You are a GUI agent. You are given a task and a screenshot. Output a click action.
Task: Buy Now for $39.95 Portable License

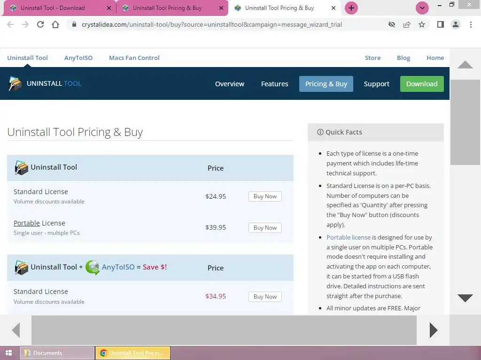265,228
